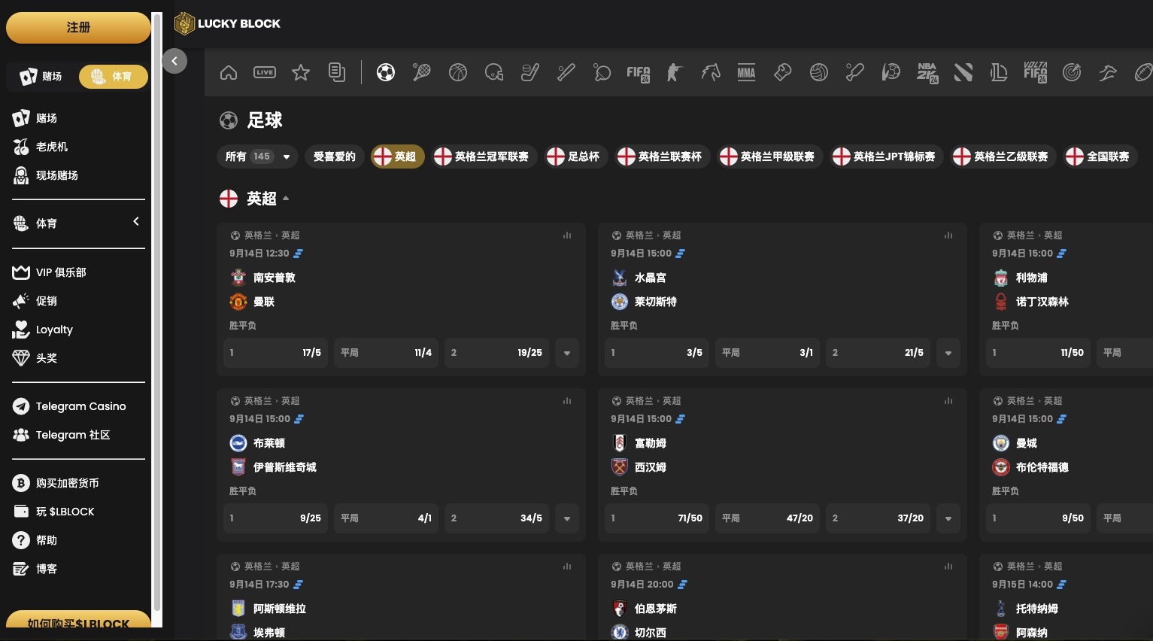Open the bet slip documents icon

click(x=337, y=72)
